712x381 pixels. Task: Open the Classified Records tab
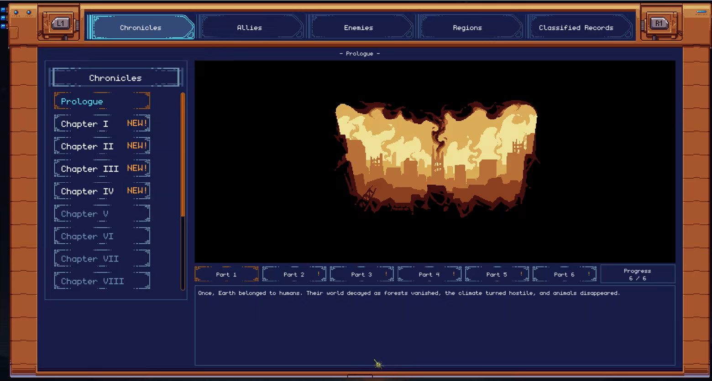click(576, 28)
